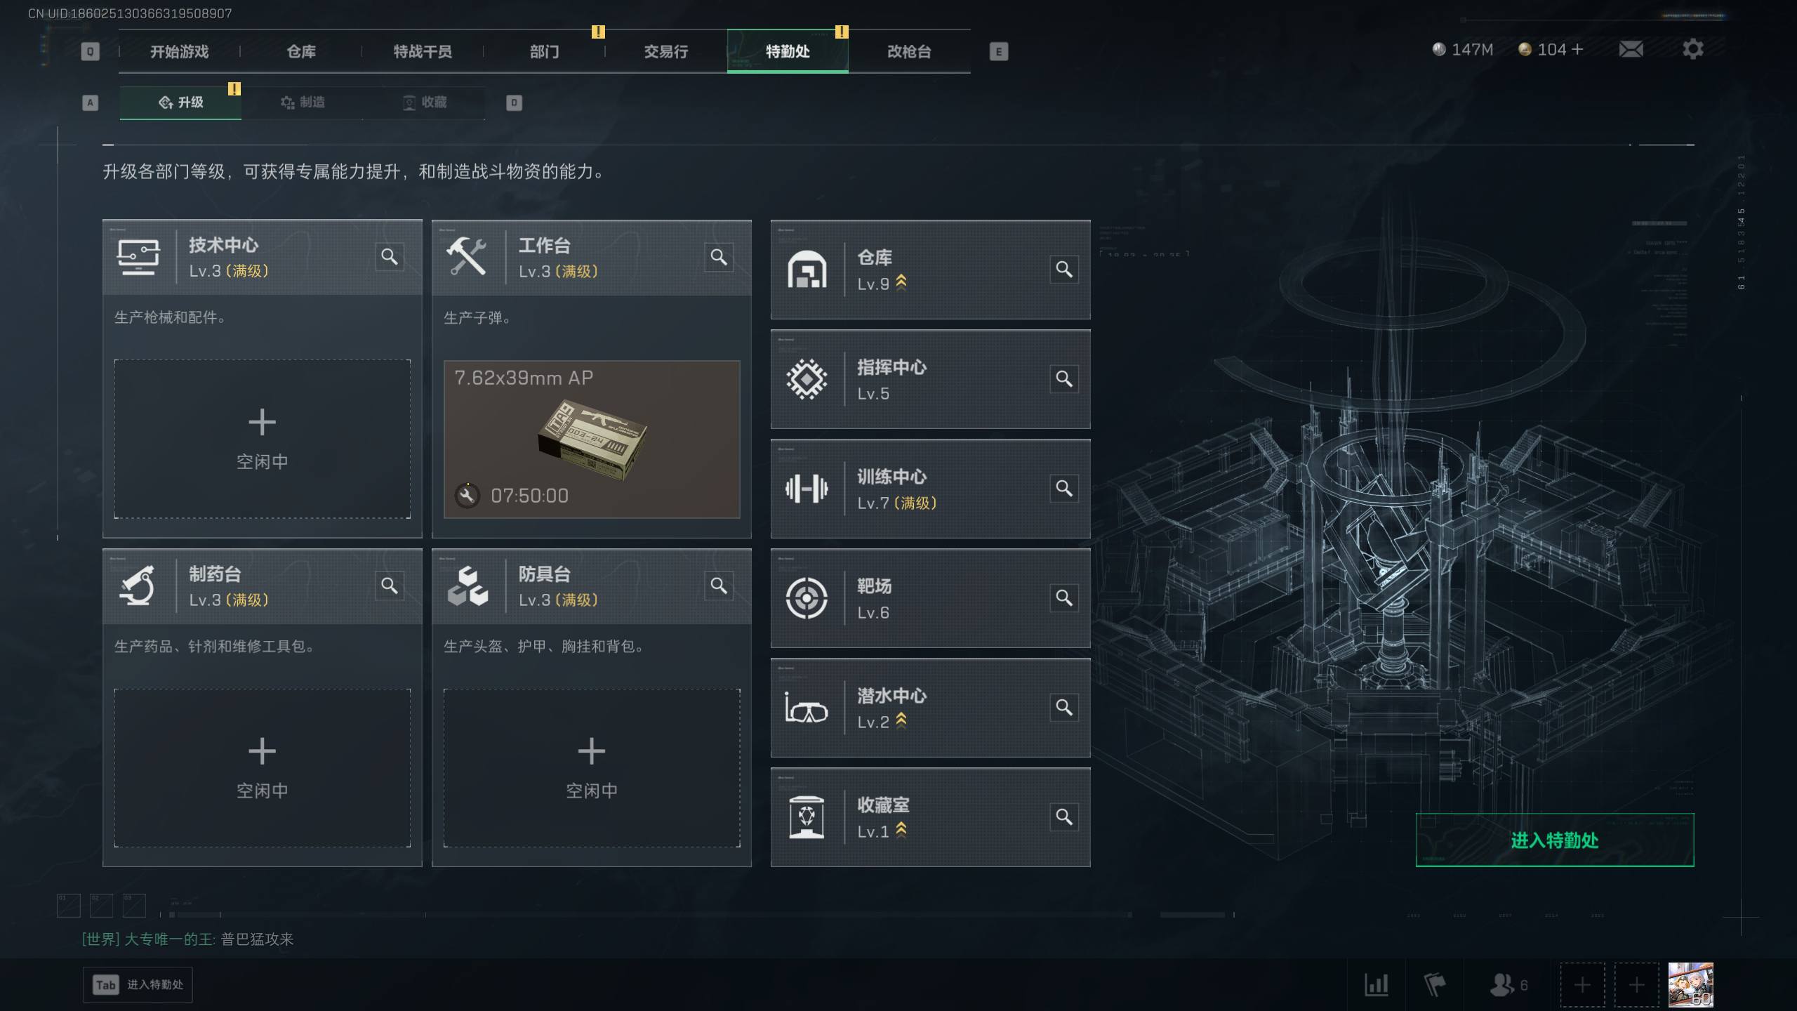Image resolution: width=1797 pixels, height=1011 pixels.
Task: Inspect 技术中心 with its magnifier icon
Action: pos(390,257)
